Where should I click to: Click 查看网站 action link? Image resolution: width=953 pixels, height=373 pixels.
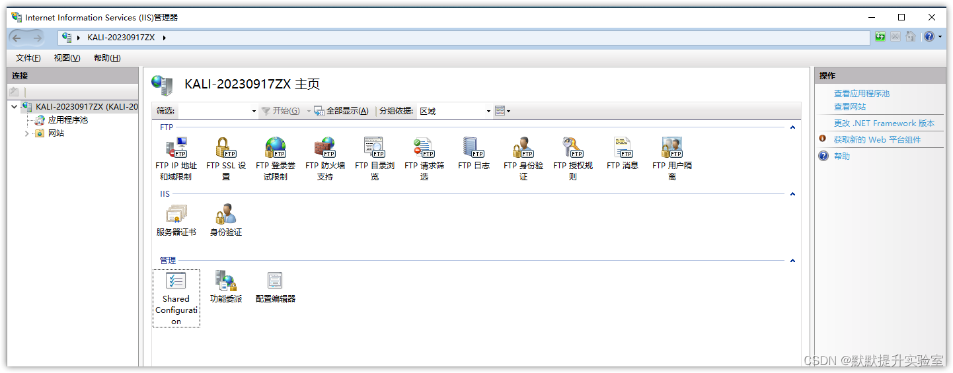(x=850, y=107)
